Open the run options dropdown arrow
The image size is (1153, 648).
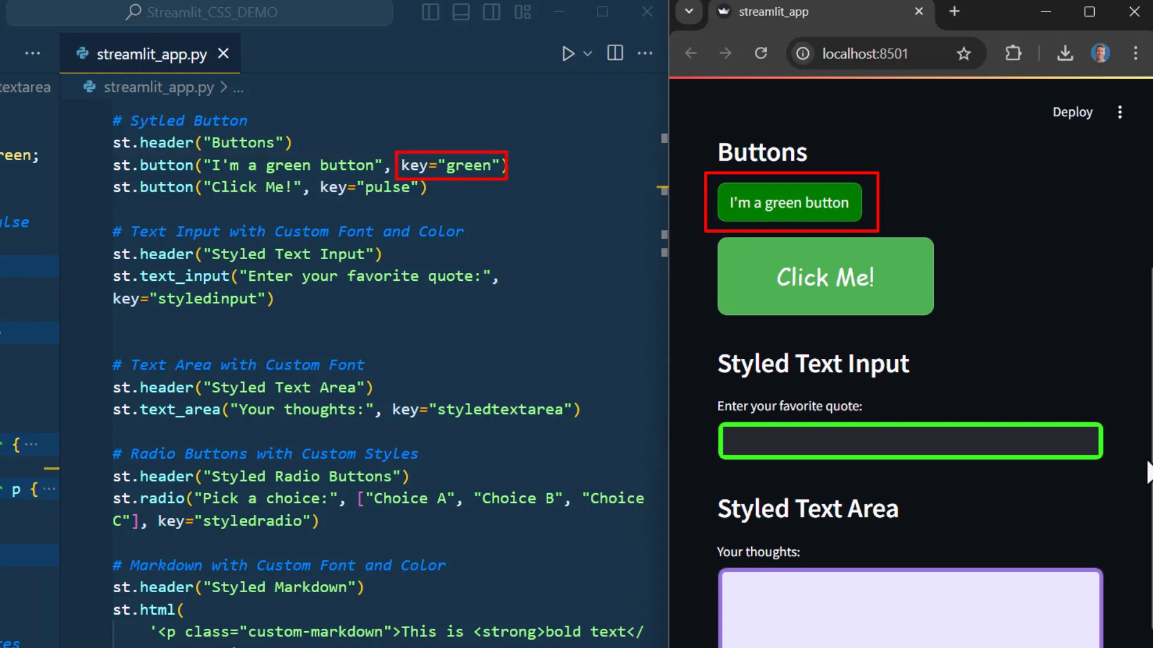coord(588,54)
